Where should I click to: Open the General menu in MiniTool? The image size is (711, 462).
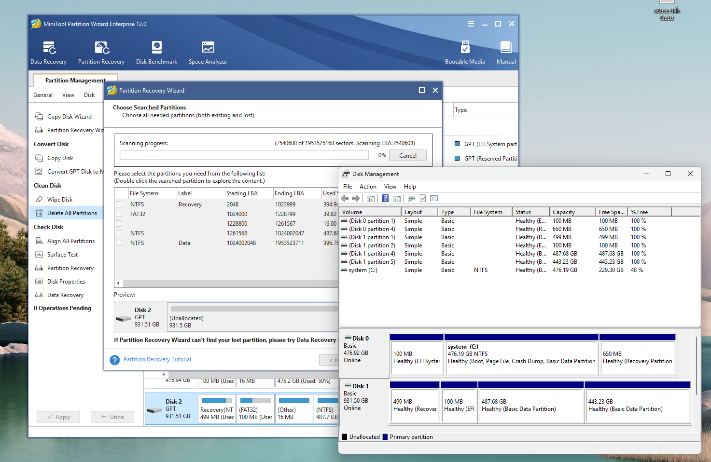coord(43,95)
